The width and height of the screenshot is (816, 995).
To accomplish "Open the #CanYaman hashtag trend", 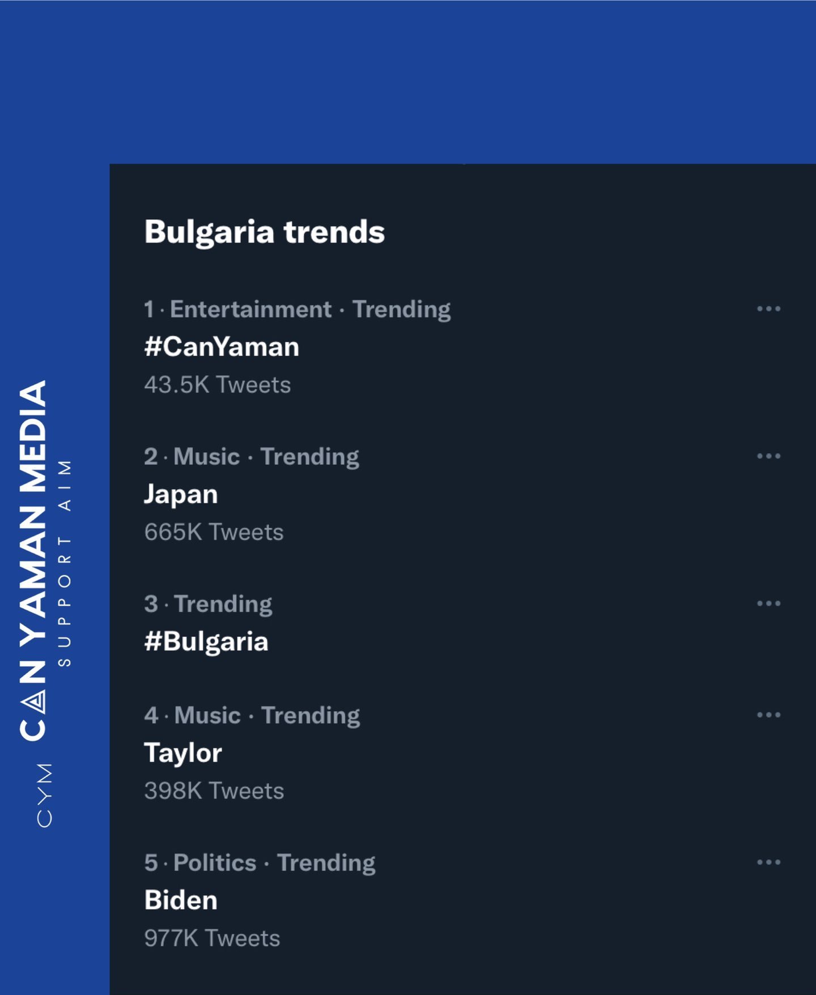I will (x=222, y=347).
